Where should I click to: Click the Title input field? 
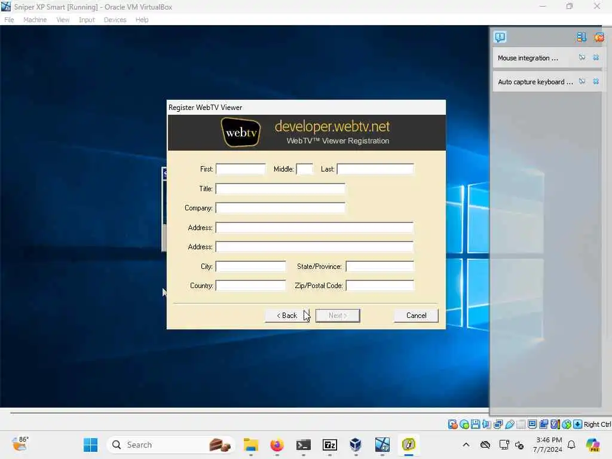(x=281, y=188)
